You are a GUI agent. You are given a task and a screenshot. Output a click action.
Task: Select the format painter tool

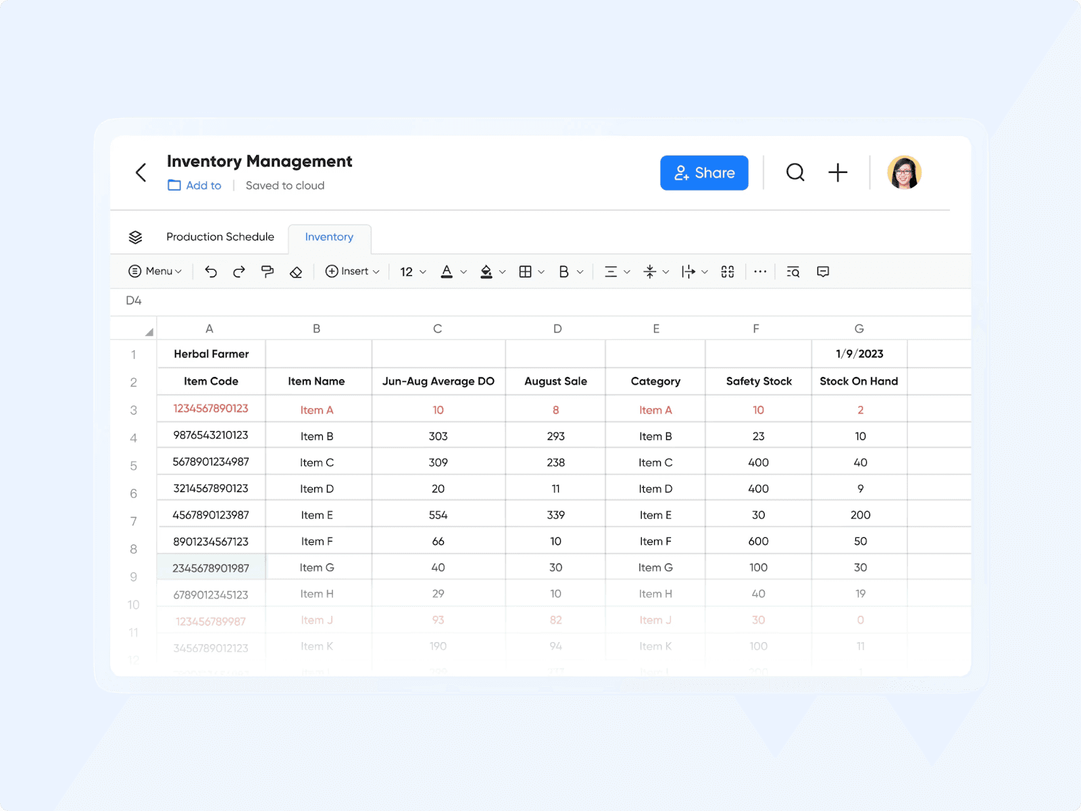point(268,272)
